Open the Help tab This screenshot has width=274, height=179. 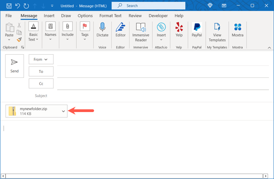[x=179, y=15]
